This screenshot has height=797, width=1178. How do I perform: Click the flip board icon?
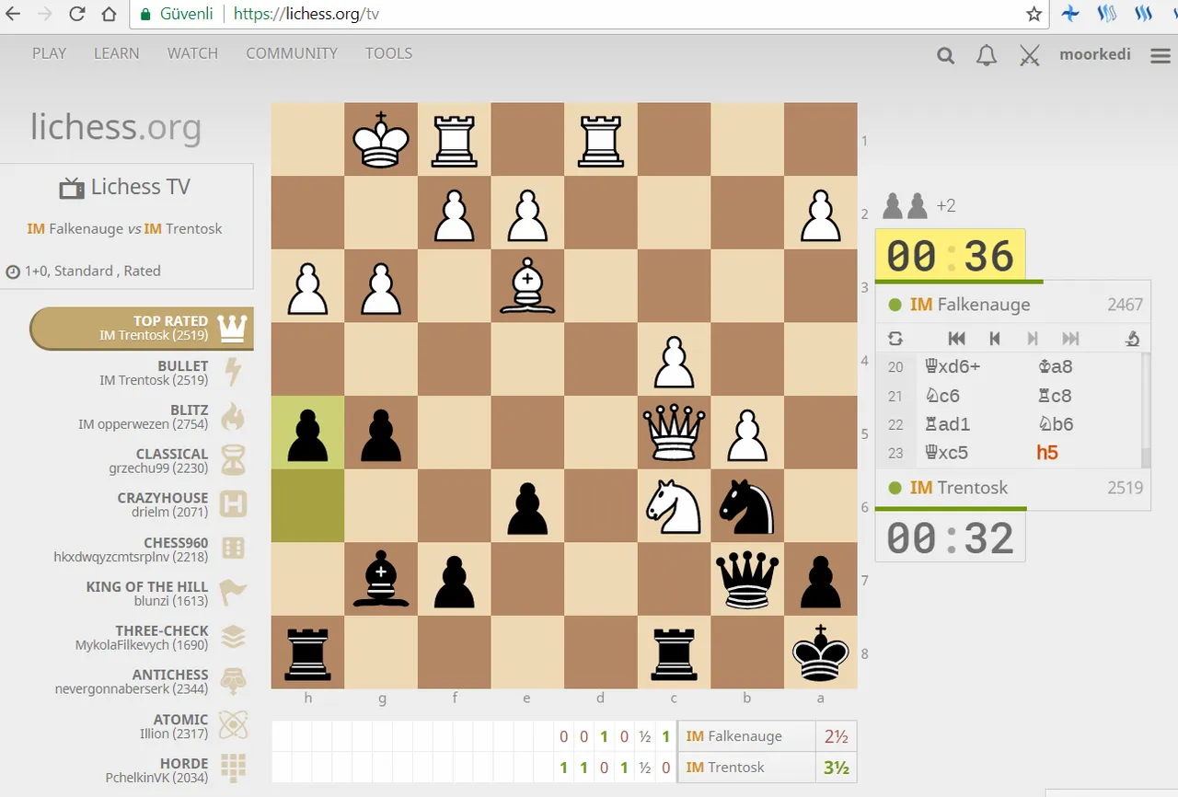895,338
